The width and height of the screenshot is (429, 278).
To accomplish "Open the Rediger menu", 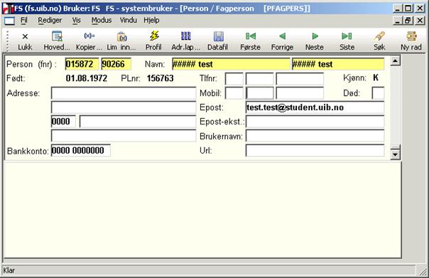I will [50, 21].
